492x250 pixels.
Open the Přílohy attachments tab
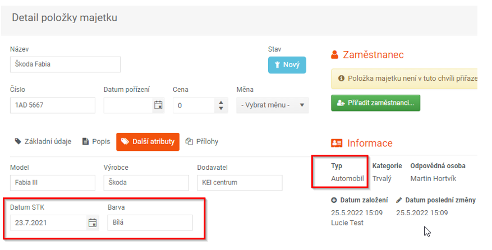[202, 142]
